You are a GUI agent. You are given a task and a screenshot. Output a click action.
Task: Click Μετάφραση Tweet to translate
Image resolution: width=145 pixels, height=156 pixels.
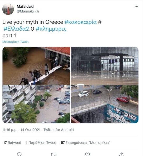(x=16, y=42)
